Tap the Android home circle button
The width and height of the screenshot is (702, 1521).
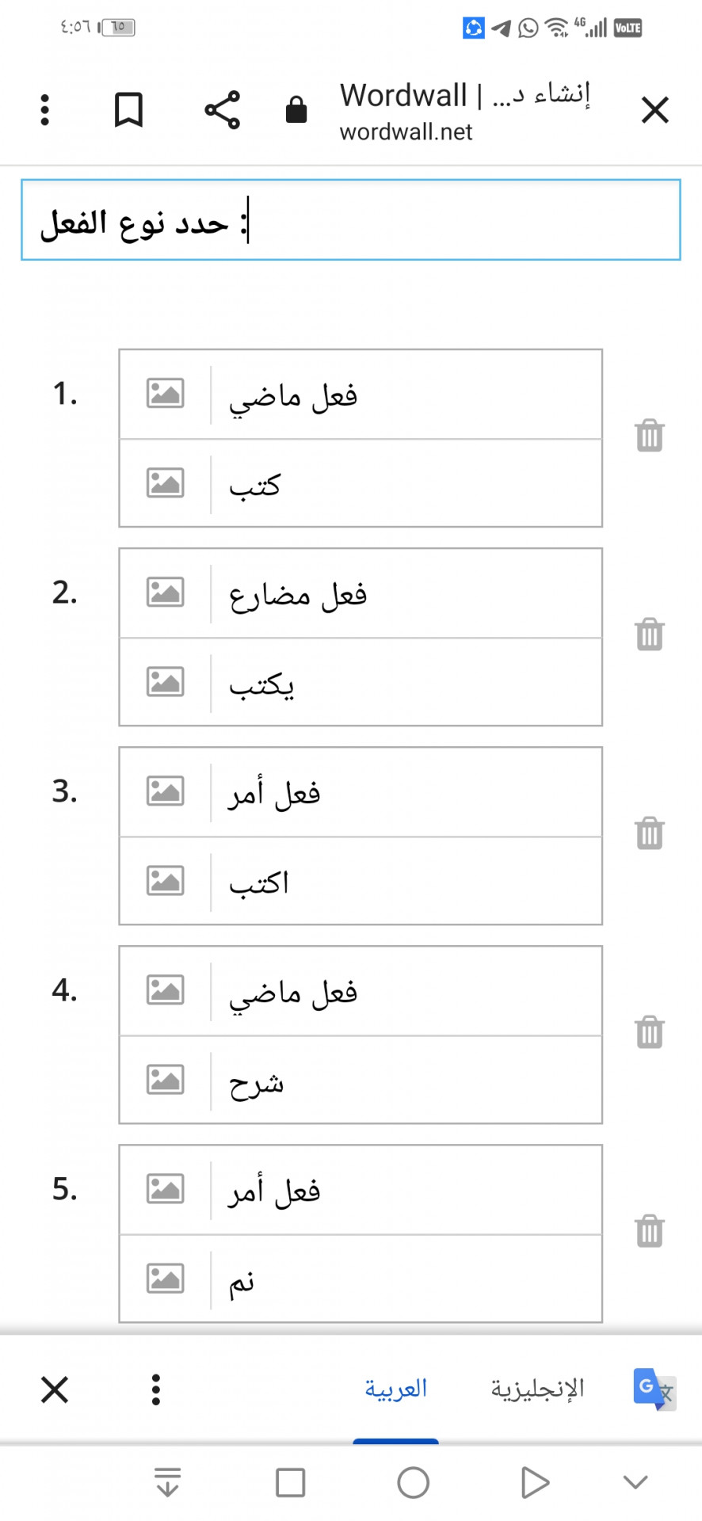413,1482
